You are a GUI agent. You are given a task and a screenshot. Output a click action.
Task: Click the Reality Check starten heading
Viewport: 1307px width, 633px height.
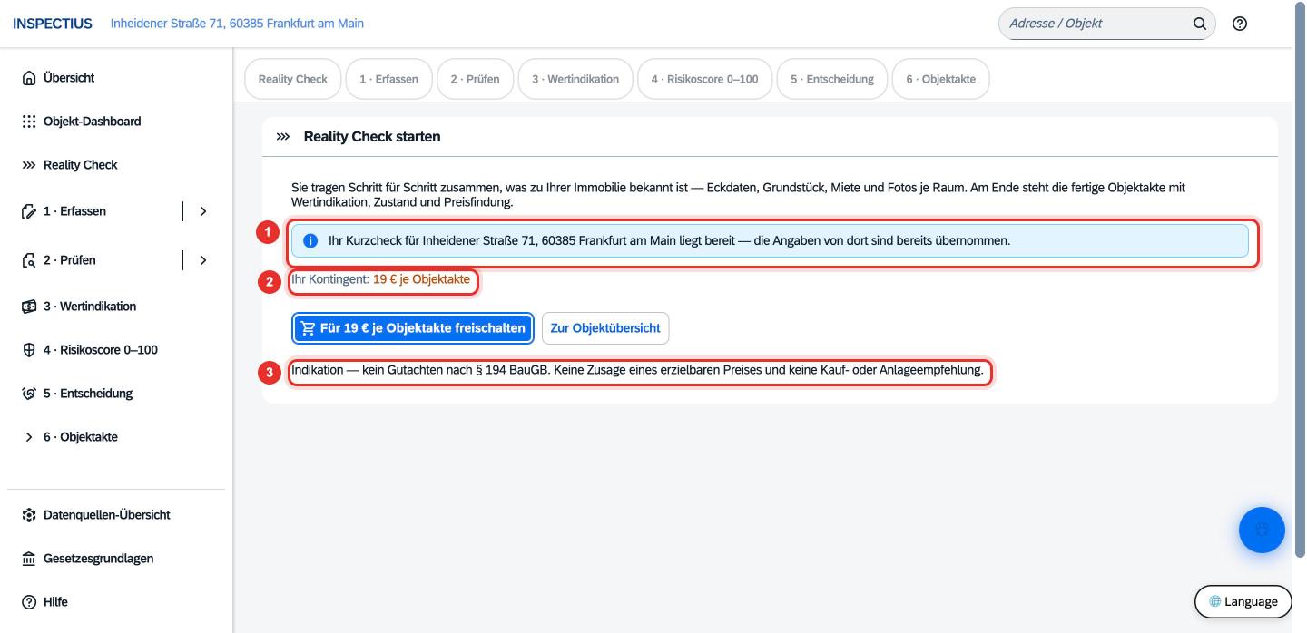point(372,137)
